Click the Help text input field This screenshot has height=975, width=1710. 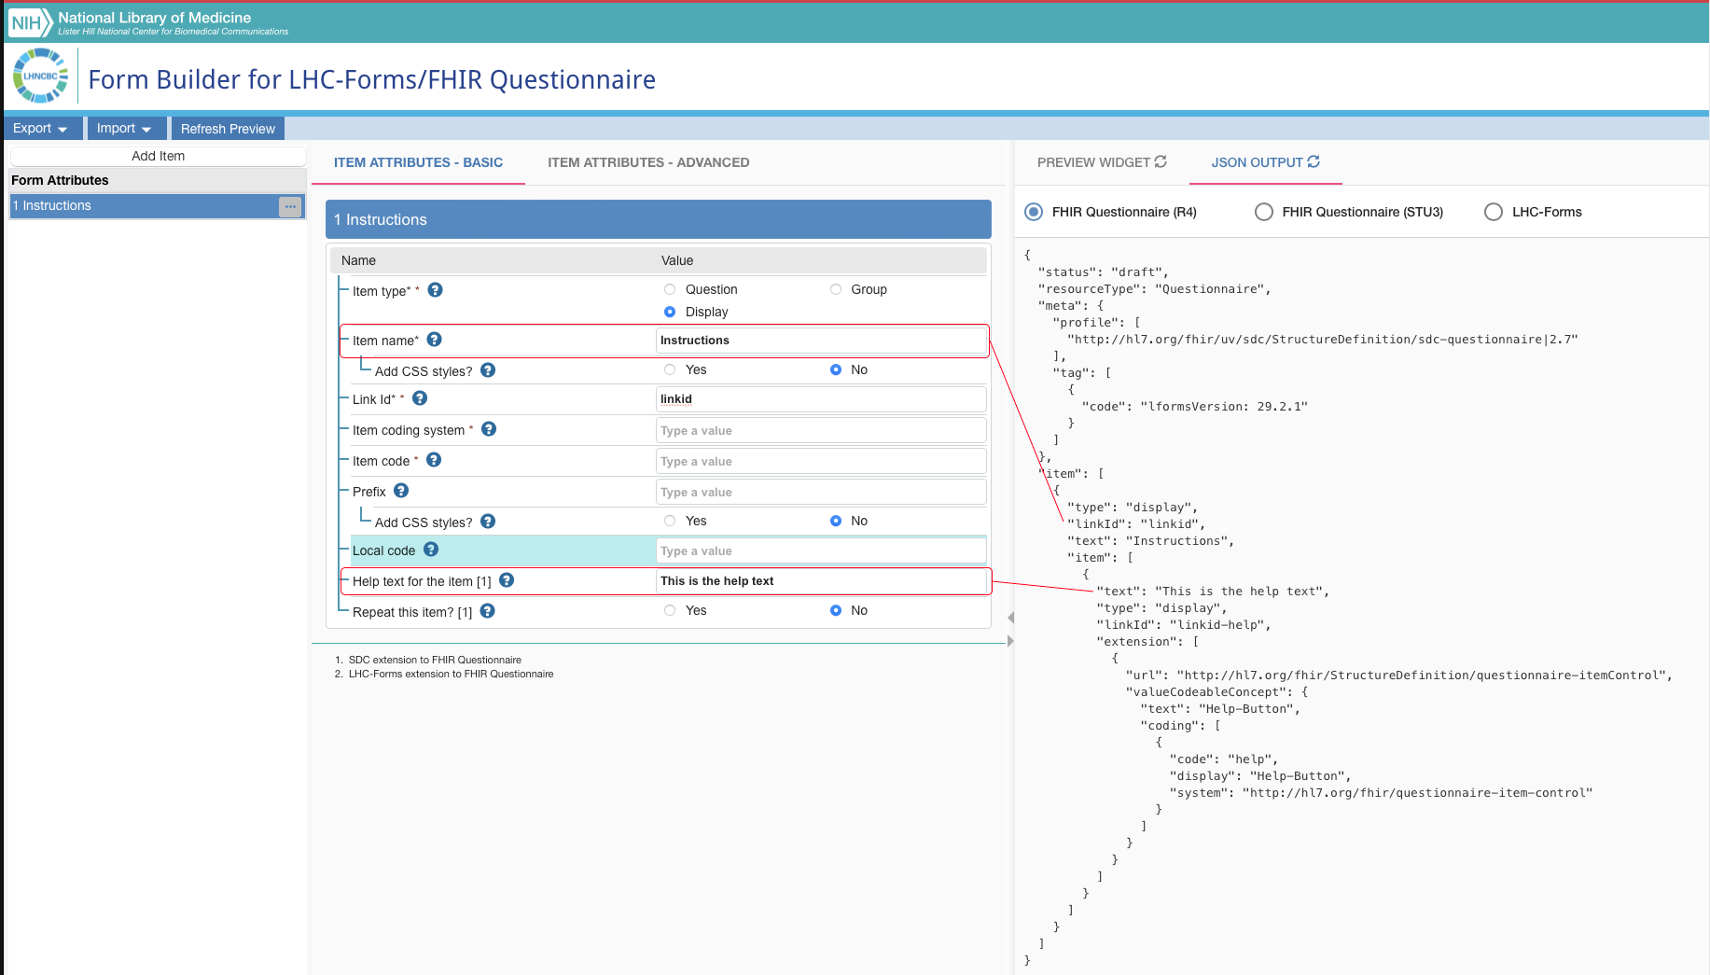(821, 581)
